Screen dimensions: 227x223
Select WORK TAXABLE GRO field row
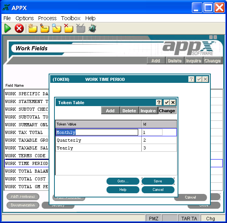pos(27,140)
